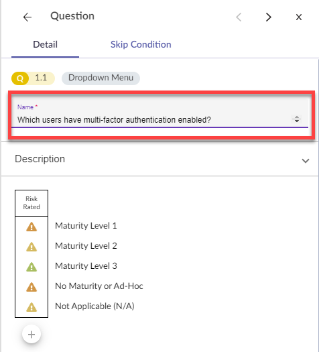Click the Name field resize stepper arrows
The image size is (319, 352).
click(x=297, y=119)
